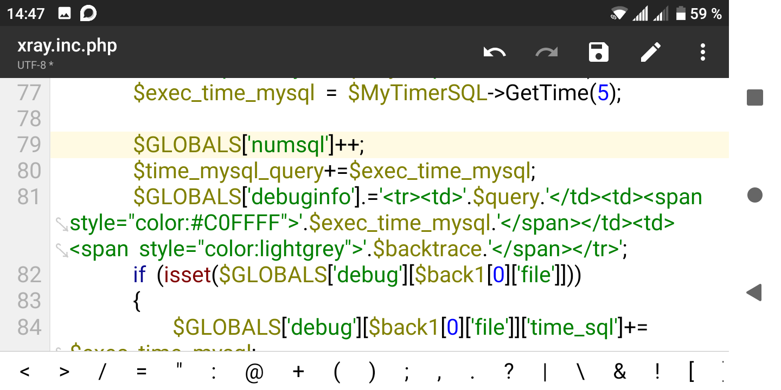Redo the last undone edit
The height and width of the screenshot is (390, 781).
547,53
